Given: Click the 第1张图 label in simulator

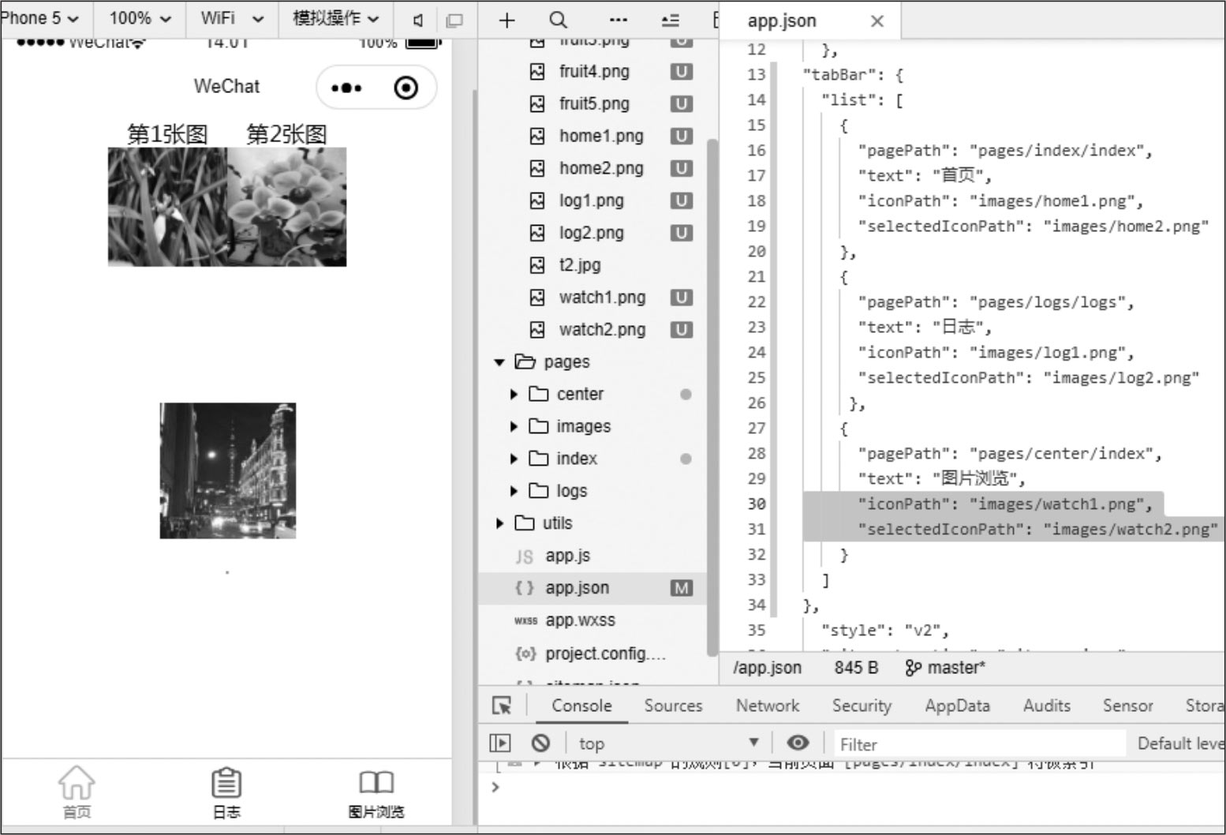Looking at the screenshot, I should coord(167,134).
